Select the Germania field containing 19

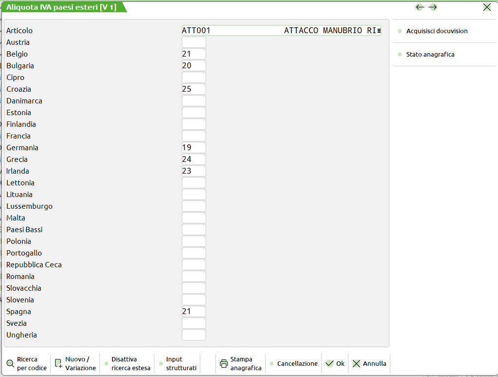pyautogui.click(x=193, y=148)
